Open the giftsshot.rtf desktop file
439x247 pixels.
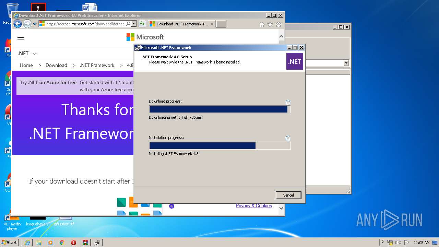64,221
